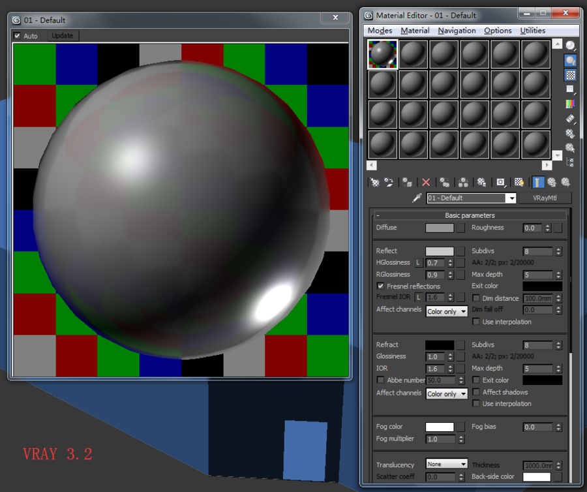
Task: Click Go Forward to Sibling icon
Action: [565, 182]
